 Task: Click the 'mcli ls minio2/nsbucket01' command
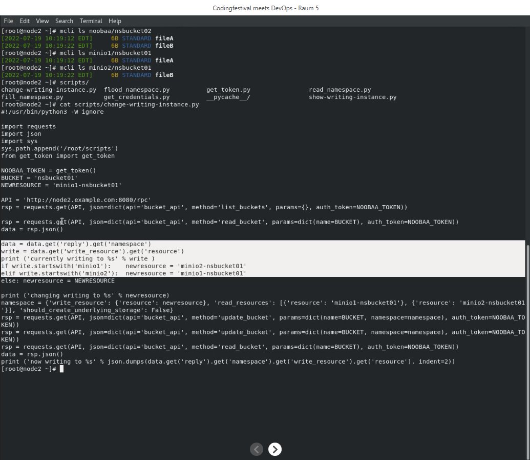(105, 68)
